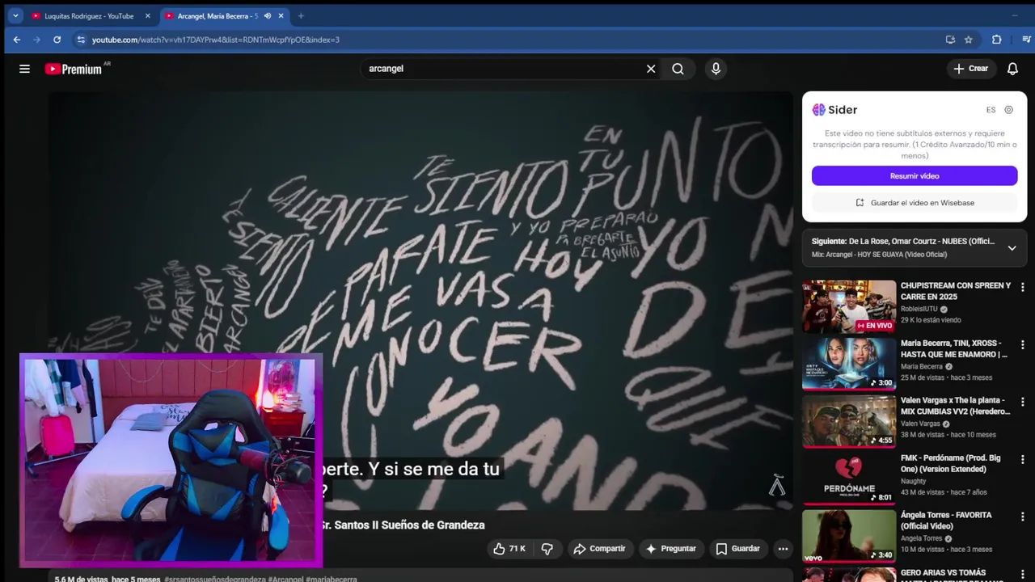Open CHUPISTREAM CON SPREEN thumbnail

coord(849,306)
